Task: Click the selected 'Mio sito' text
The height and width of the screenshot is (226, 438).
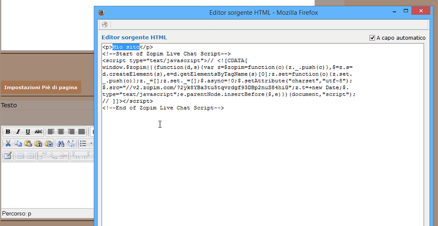Action: (x=126, y=47)
